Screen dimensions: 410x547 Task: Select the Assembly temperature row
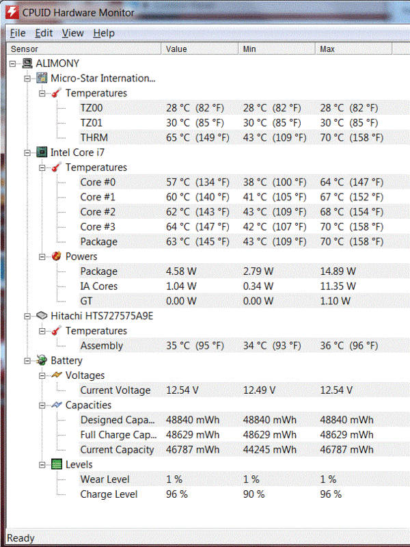tap(245, 346)
